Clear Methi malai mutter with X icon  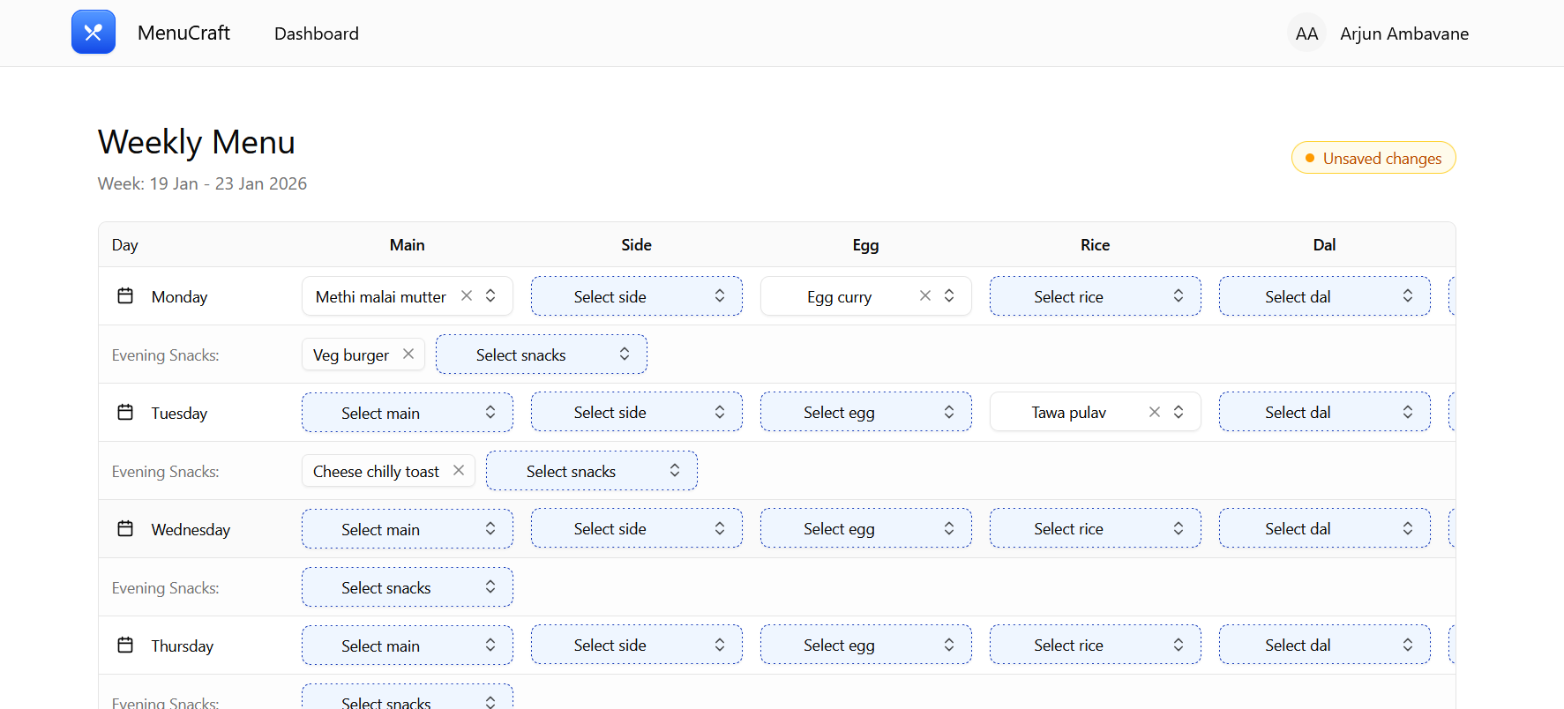467,296
